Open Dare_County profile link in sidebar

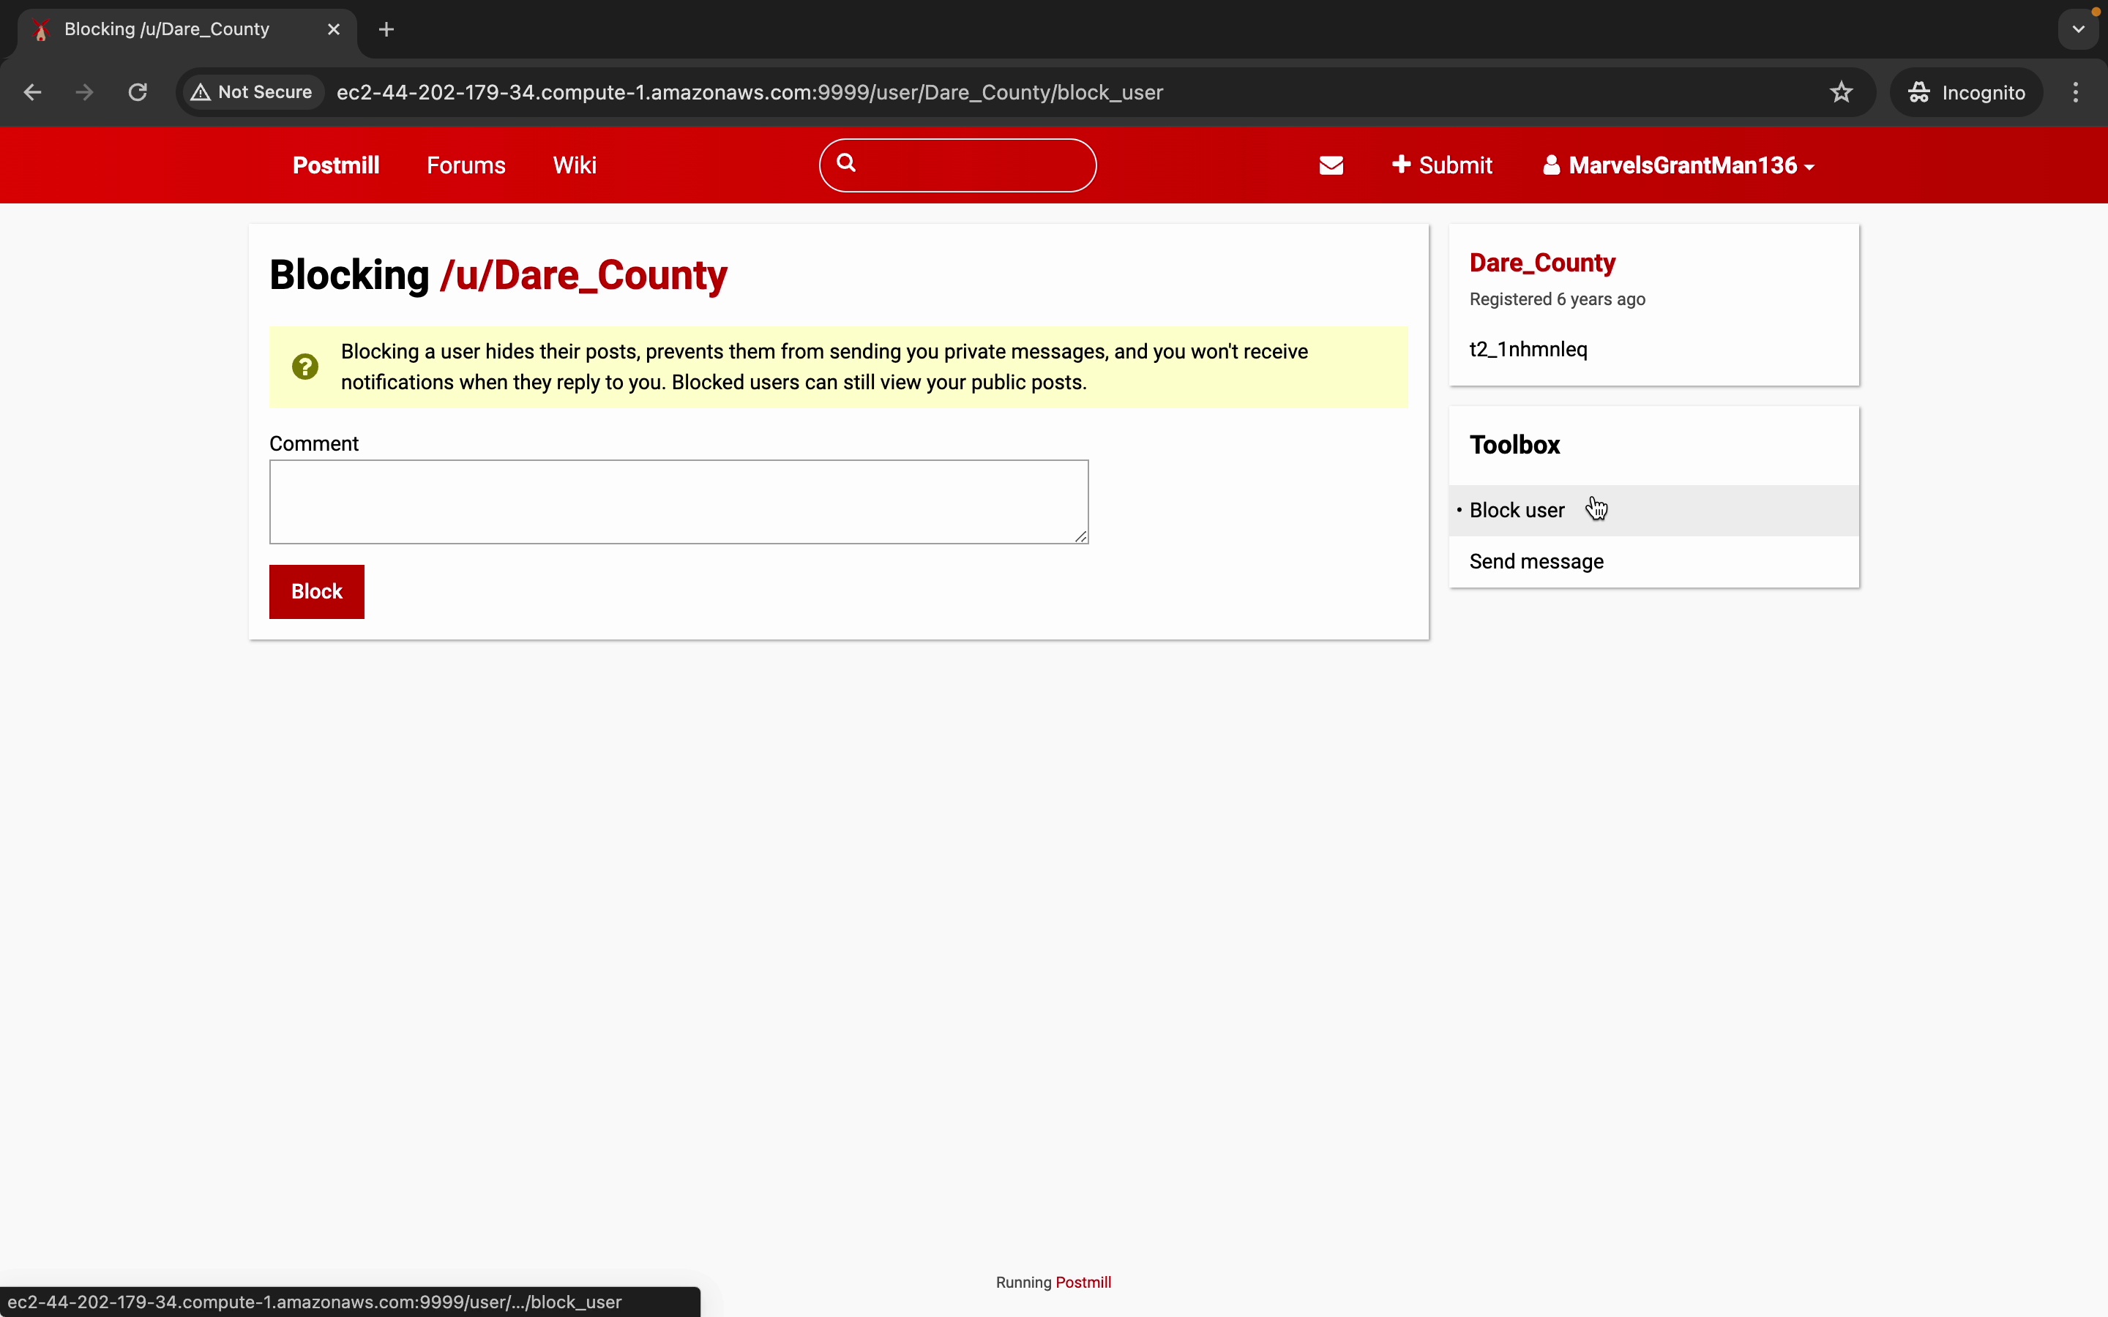[x=1543, y=263]
